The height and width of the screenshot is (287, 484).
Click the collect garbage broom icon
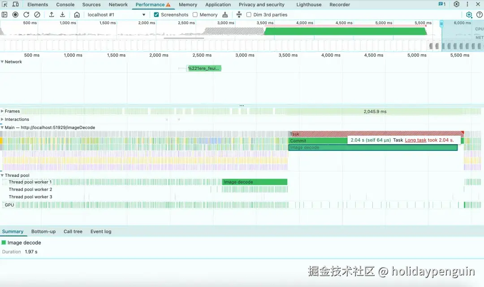click(x=225, y=15)
